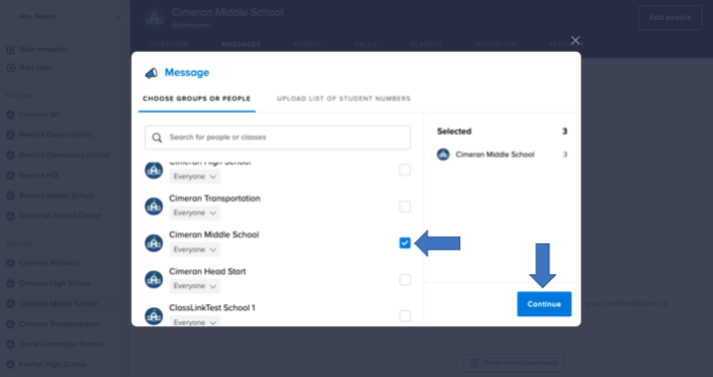Screen dimensions: 713x377
Task: Open Cimeran High School in the sidebar
Action: 55,283
